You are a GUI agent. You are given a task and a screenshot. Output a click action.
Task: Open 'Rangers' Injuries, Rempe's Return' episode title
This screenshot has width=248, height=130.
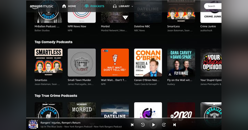point(60,123)
